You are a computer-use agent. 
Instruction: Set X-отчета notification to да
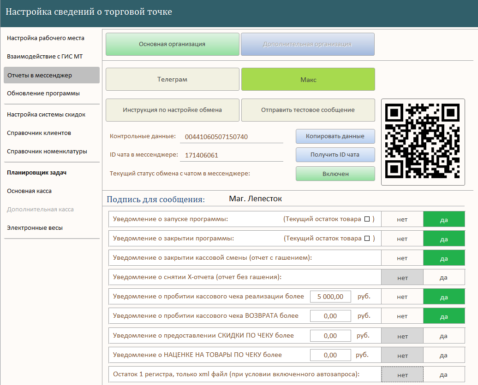(444, 277)
